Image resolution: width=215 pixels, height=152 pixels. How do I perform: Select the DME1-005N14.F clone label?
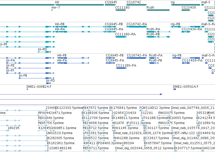click(185, 87)
